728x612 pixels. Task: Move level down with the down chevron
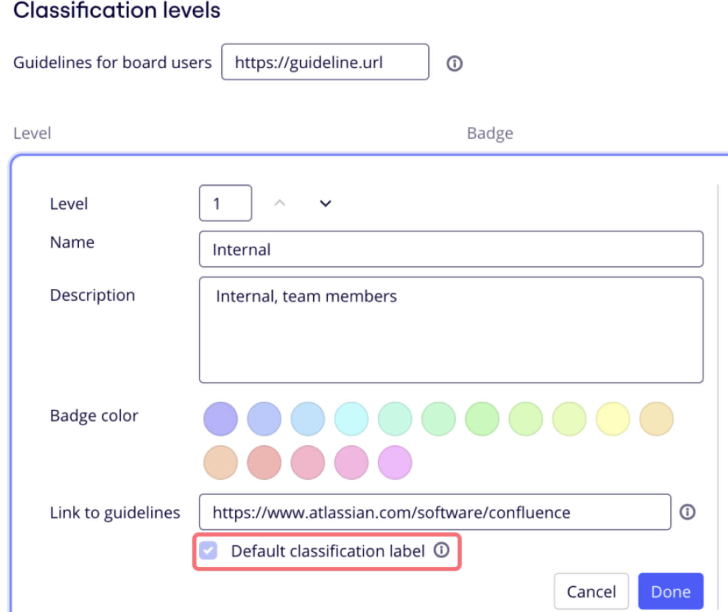tap(325, 203)
